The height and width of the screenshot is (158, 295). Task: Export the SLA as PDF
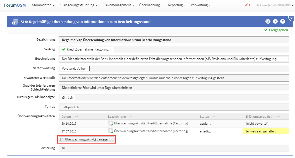(x=268, y=21)
